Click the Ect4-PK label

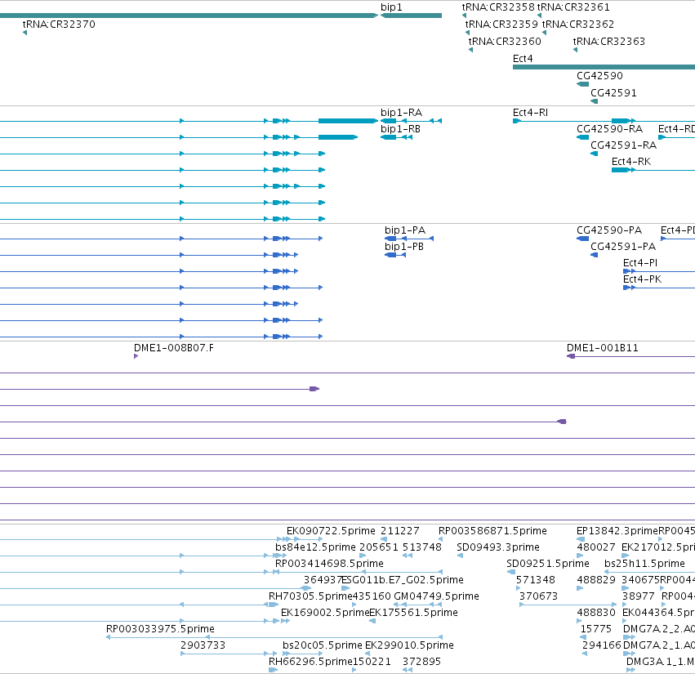(642, 279)
